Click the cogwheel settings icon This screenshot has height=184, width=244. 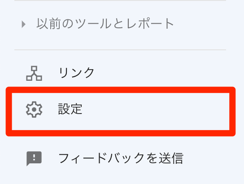34,110
